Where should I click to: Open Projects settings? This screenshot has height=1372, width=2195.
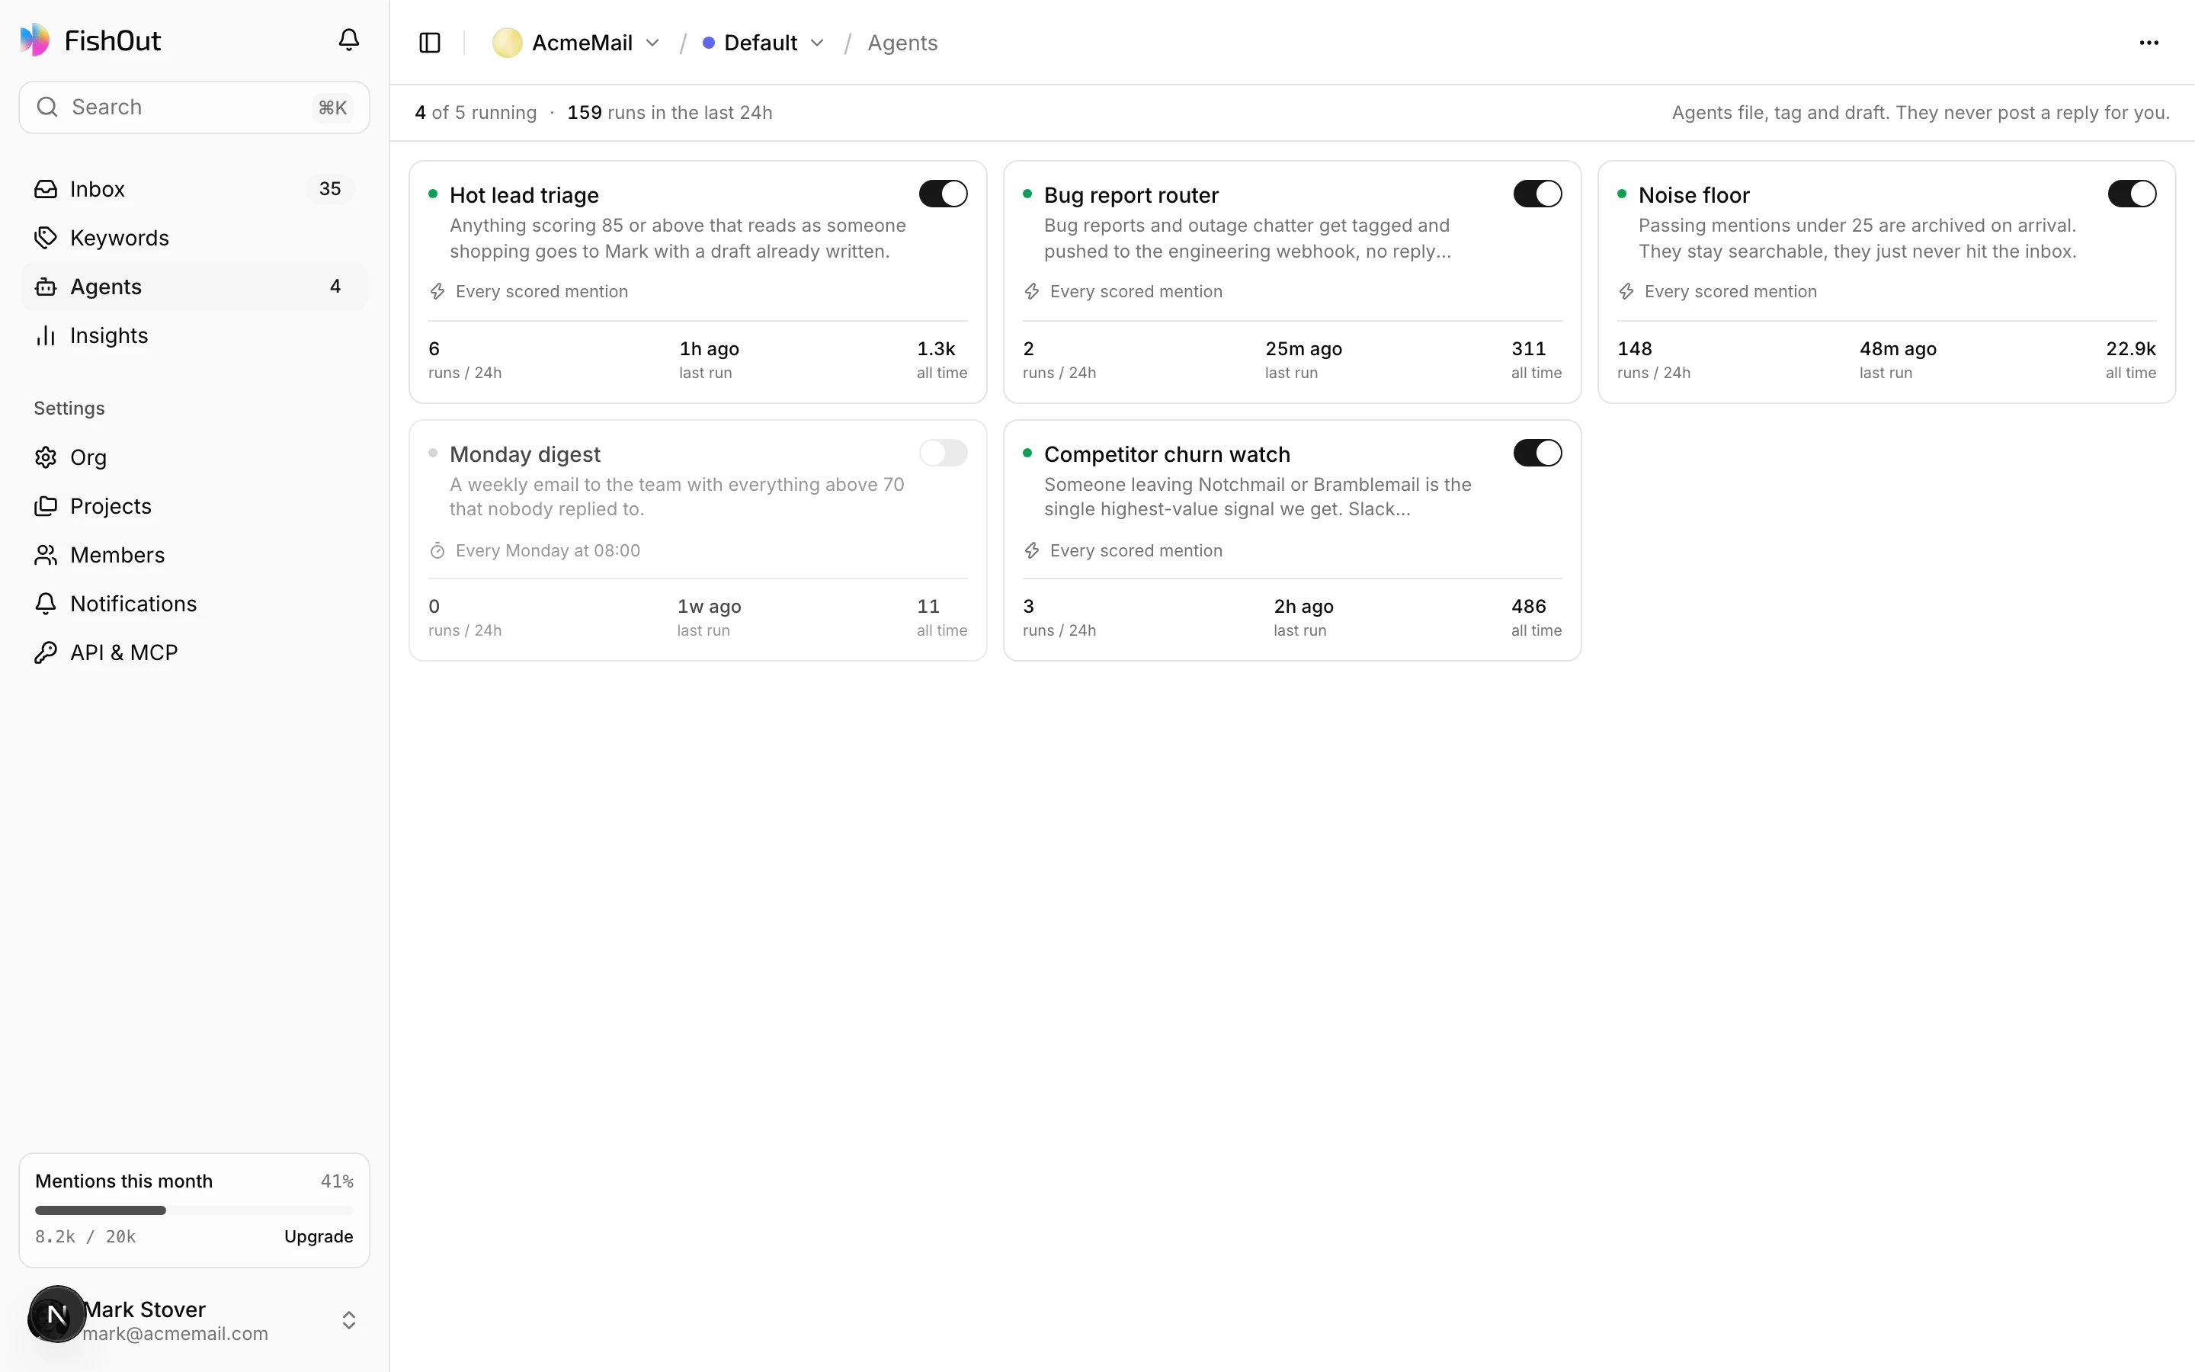click(x=194, y=506)
